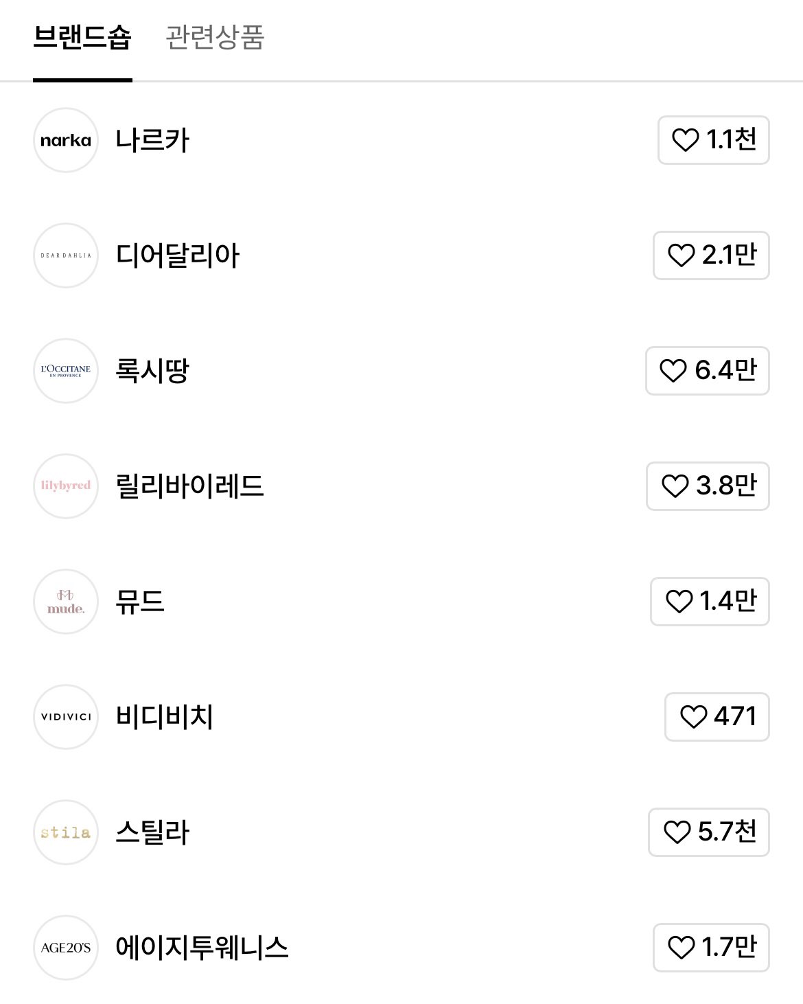The image size is (803, 1004).
Task: Open the 에이지투웨니스 brand name link
Action: point(202,948)
